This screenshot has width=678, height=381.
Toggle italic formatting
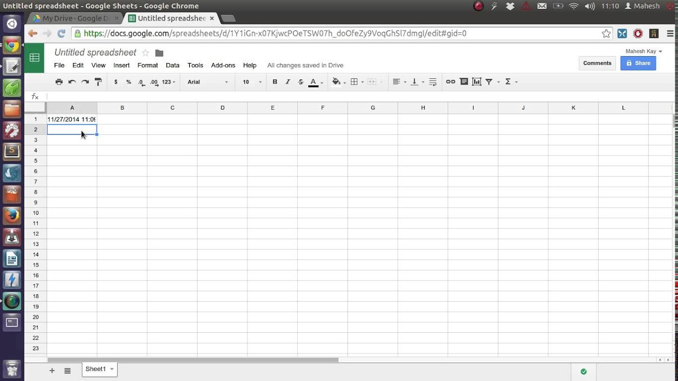coord(288,82)
